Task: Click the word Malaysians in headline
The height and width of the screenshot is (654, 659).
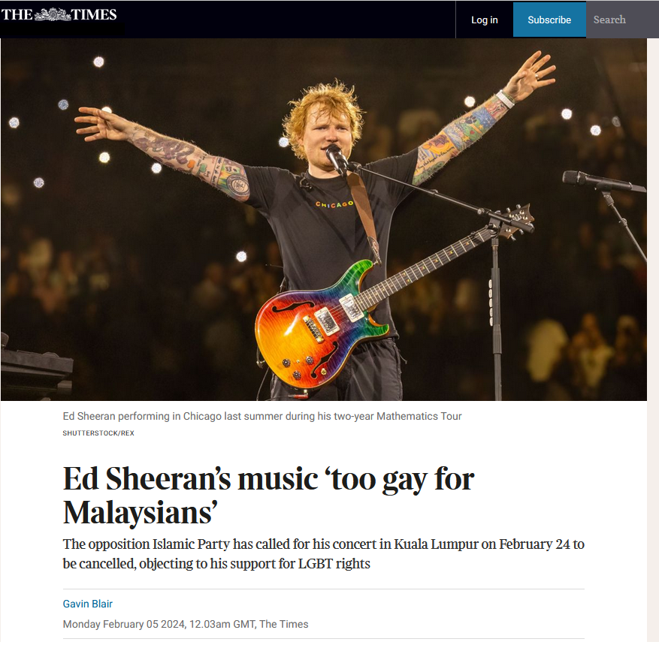Action: (x=140, y=512)
